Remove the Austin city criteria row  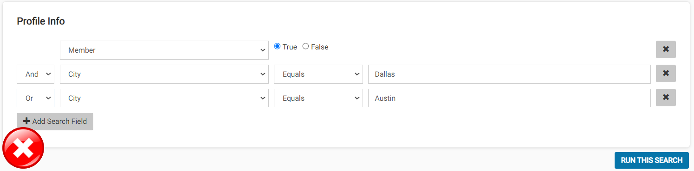pyautogui.click(x=666, y=98)
